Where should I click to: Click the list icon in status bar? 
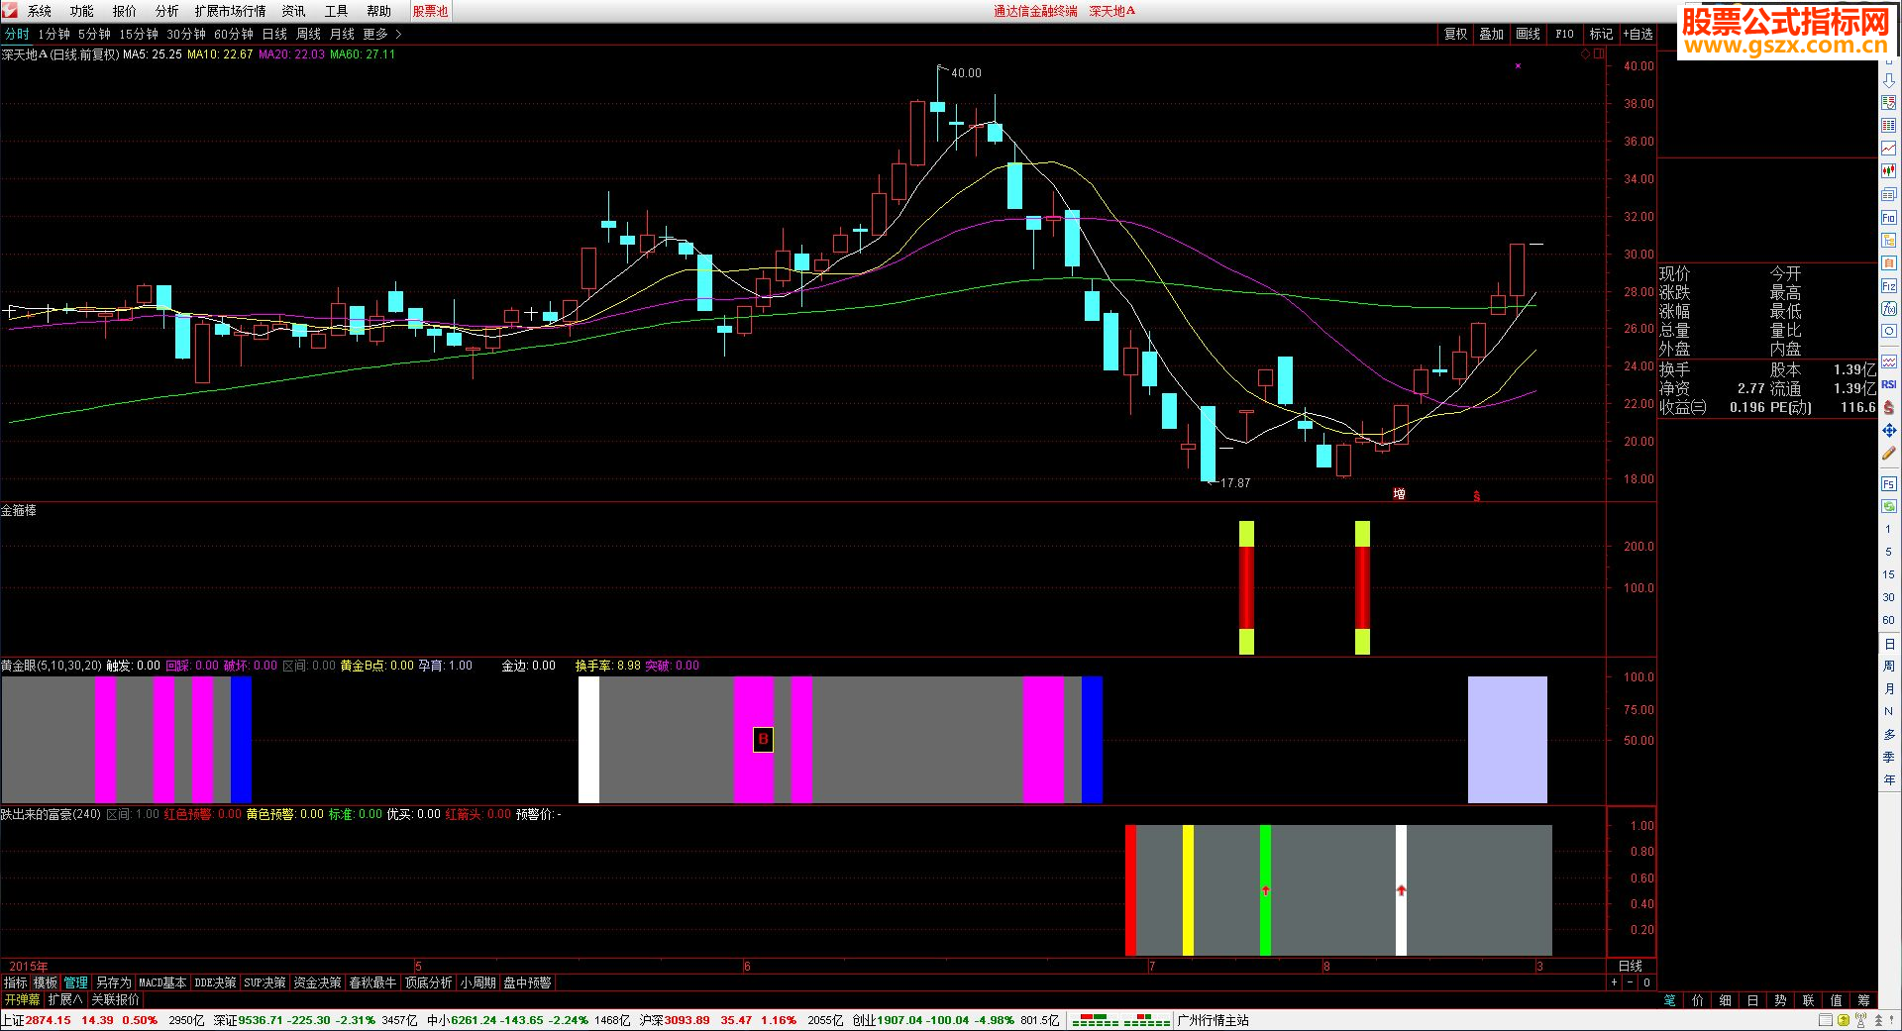pyautogui.click(x=1826, y=1020)
